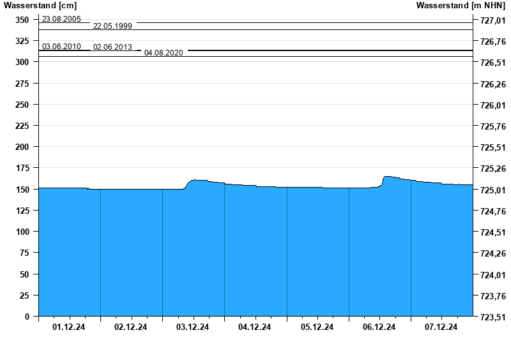
Task: Select the 06.12.24 date on x-axis
Action: point(379,327)
